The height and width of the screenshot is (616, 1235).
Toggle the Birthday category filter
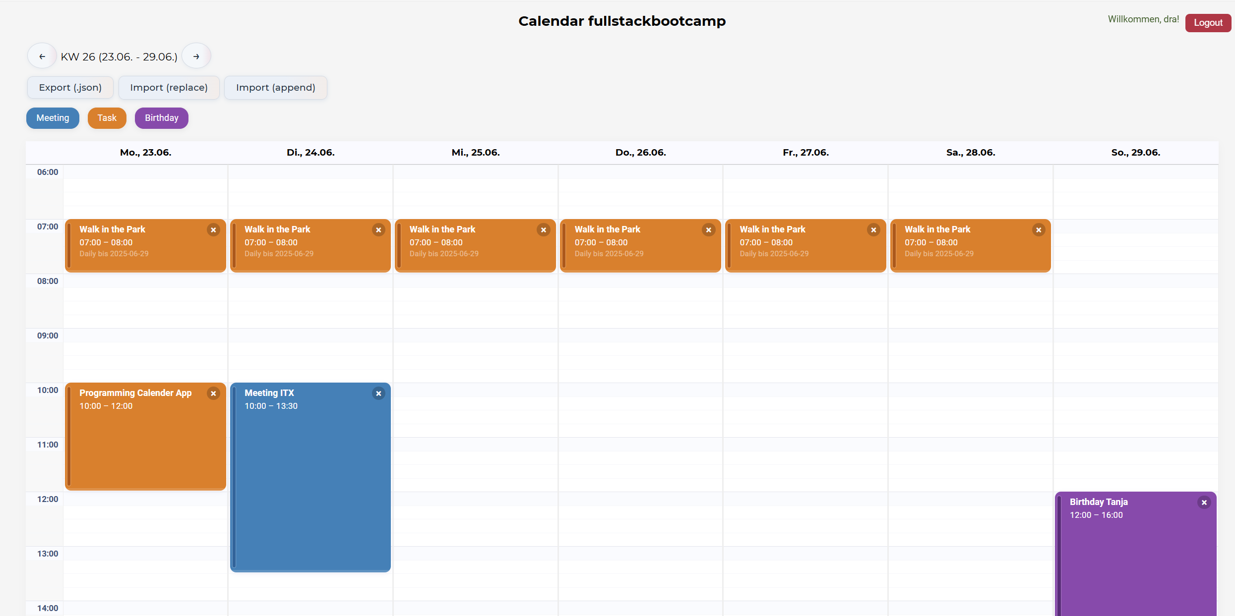pos(162,118)
